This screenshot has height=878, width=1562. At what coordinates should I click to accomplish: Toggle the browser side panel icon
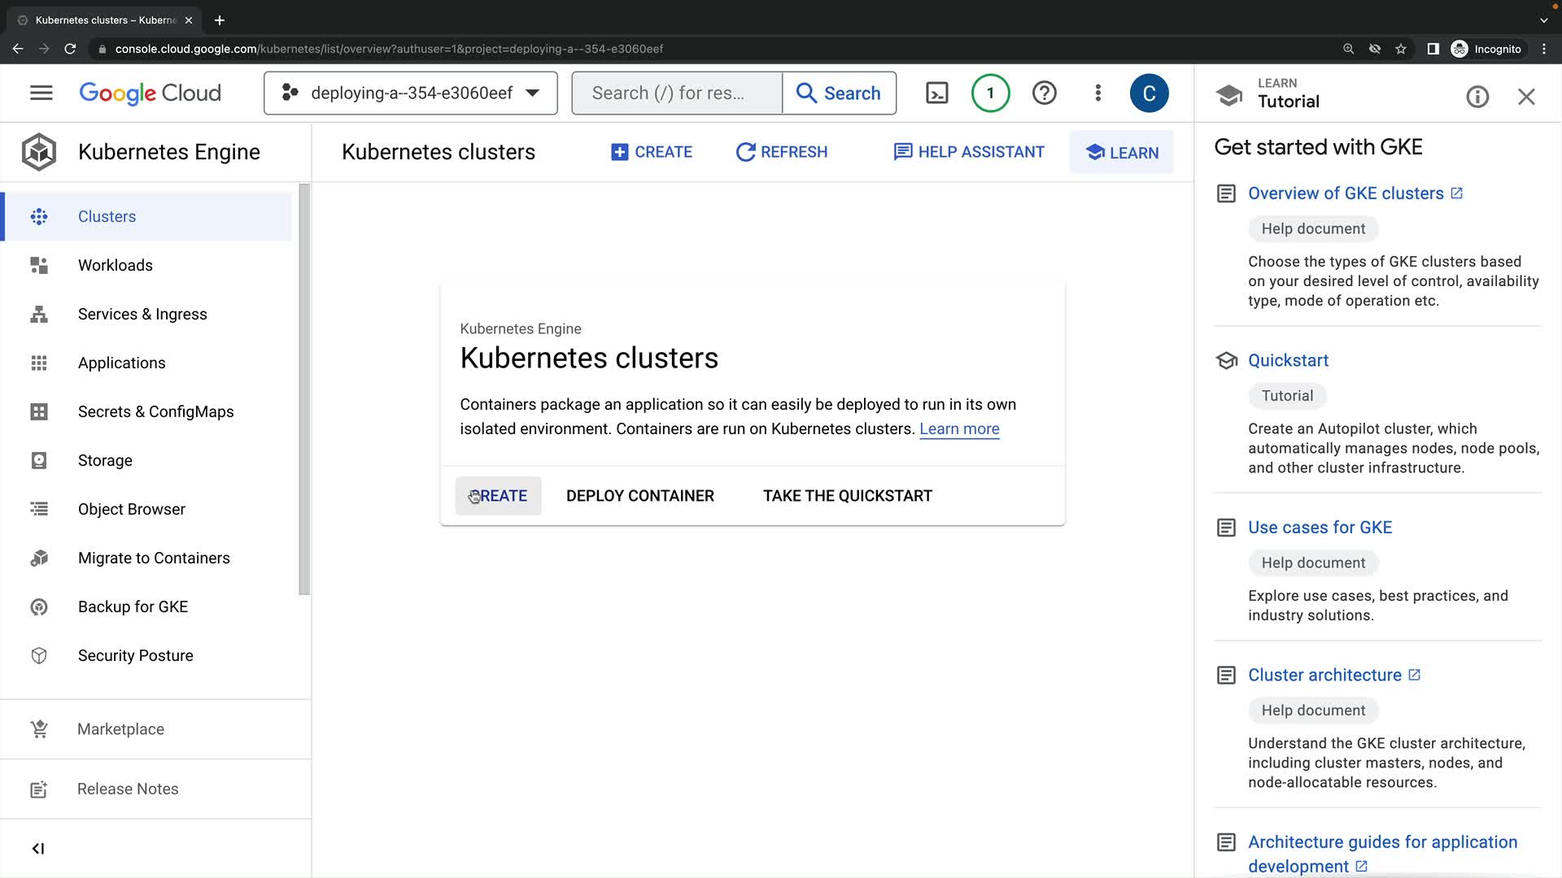point(1433,49)
